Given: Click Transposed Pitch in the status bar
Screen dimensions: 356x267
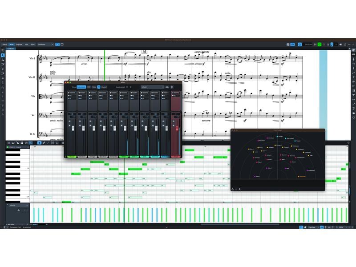Looking at the screenshot, I should point(16,227).
